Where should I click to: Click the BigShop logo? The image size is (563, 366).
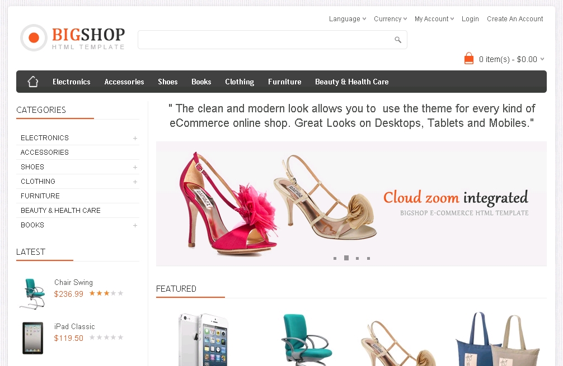pos(73,38)
